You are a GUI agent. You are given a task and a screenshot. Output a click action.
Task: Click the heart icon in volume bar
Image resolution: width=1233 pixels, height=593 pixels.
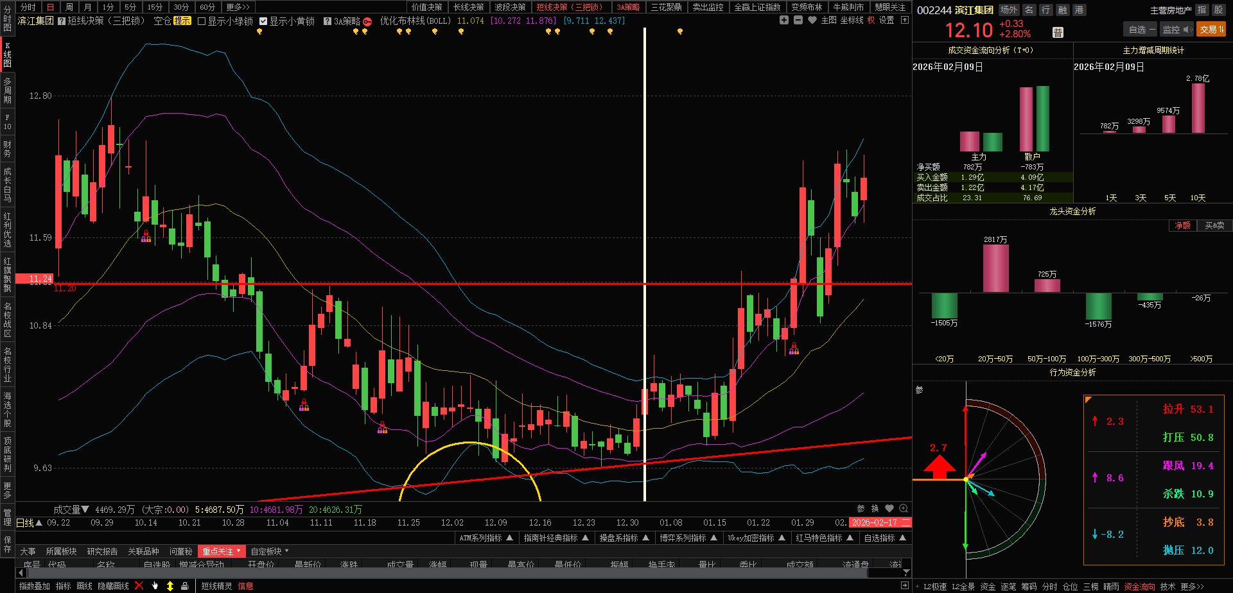[x=889, y=508]
